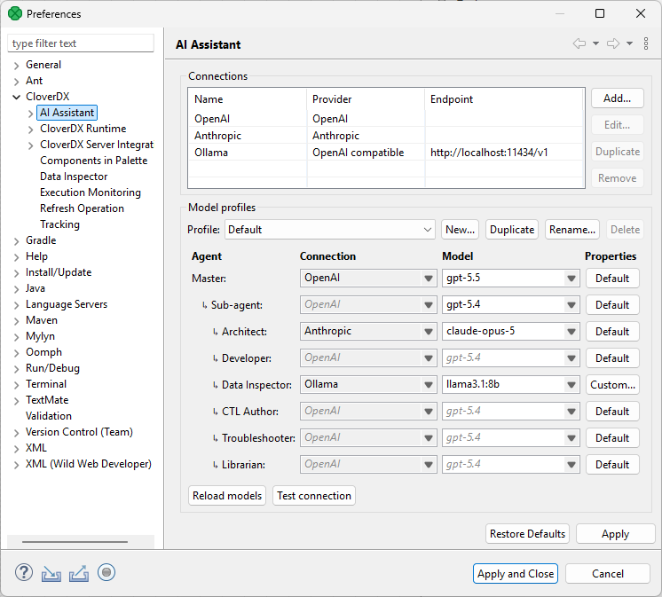Expand the Language Servers node
Viewport: 662px width, 597px height.
point(17,305)
